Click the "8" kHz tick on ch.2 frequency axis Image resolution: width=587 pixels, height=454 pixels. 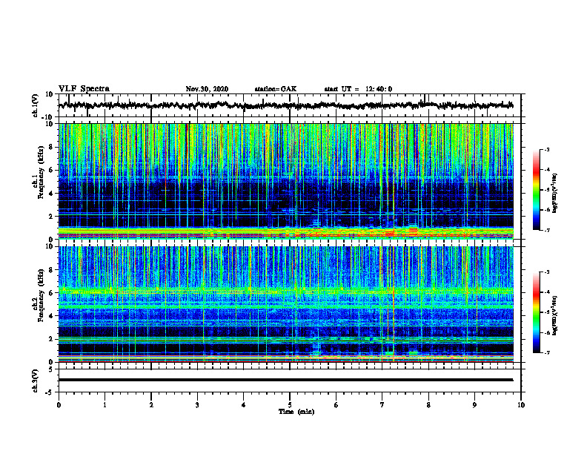click(51, 270)
